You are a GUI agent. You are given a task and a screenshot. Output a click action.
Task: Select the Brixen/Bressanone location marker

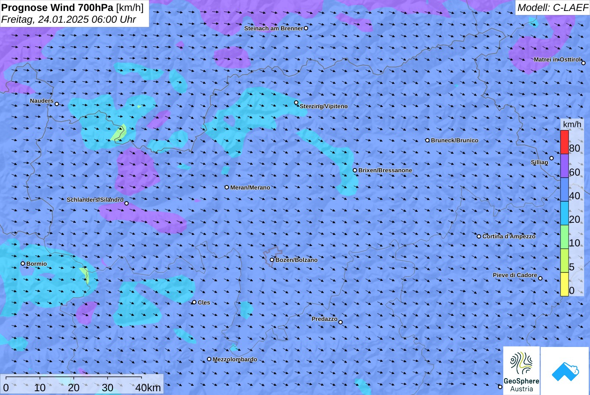click(x=355, y=170)
